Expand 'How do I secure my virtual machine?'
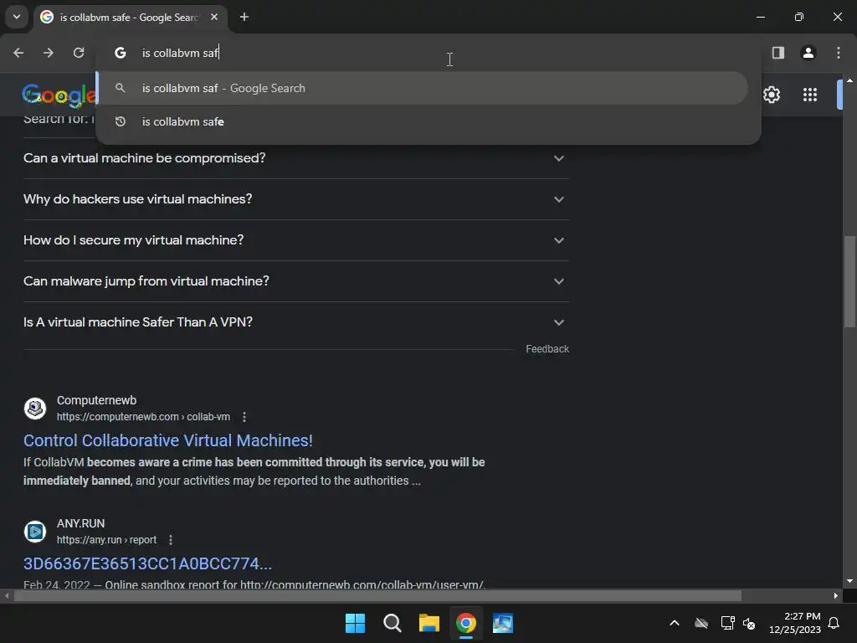 tap(295, 240)
